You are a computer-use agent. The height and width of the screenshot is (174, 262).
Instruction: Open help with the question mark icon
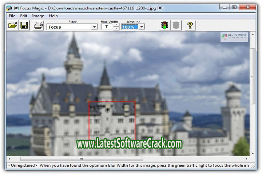pos(190,25)
